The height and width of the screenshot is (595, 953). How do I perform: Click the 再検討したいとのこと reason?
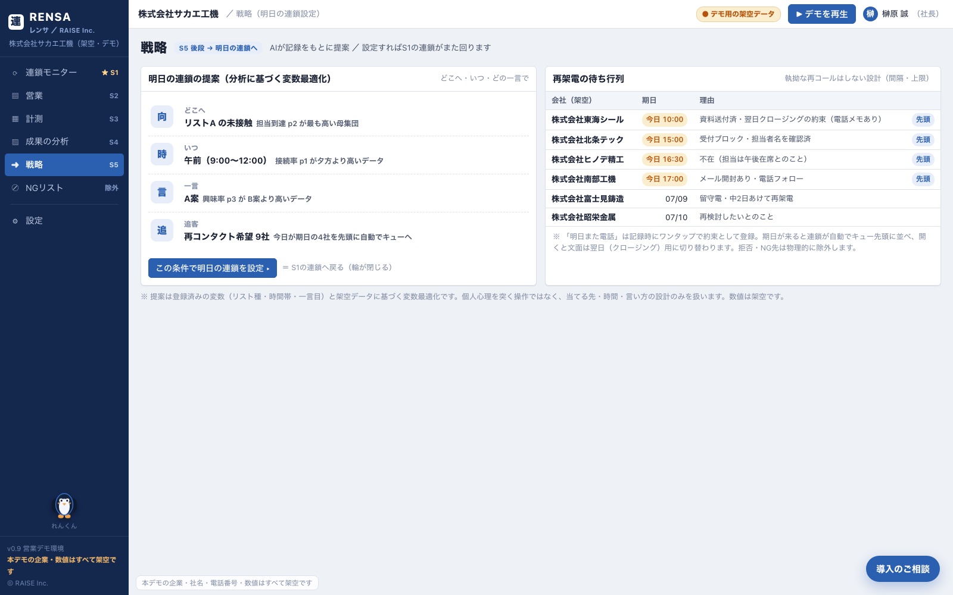point(736,217)
